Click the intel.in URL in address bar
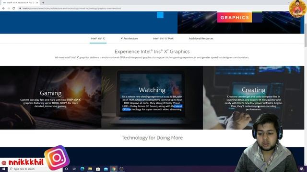307x172 pixels. (x=71, y=9)
